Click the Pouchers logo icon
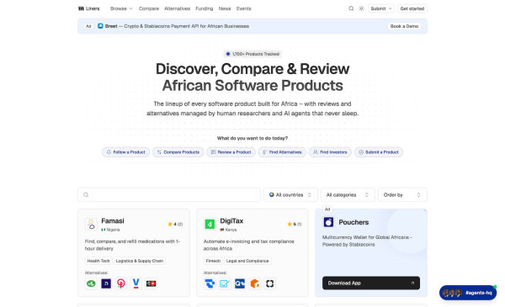 pos(328,222)
